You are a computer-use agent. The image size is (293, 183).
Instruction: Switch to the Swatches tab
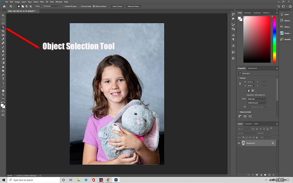(247, 13)
